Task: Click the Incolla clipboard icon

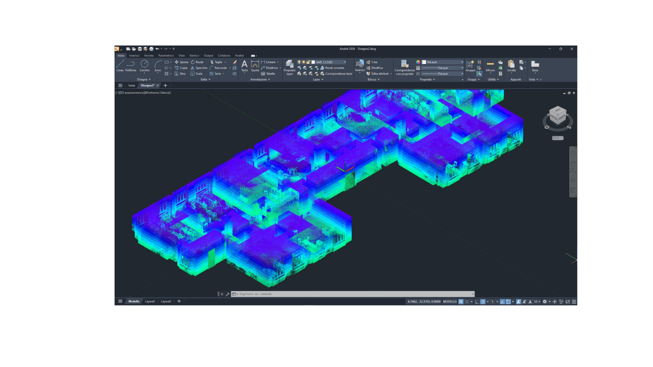Action: (x=511, y=66)
